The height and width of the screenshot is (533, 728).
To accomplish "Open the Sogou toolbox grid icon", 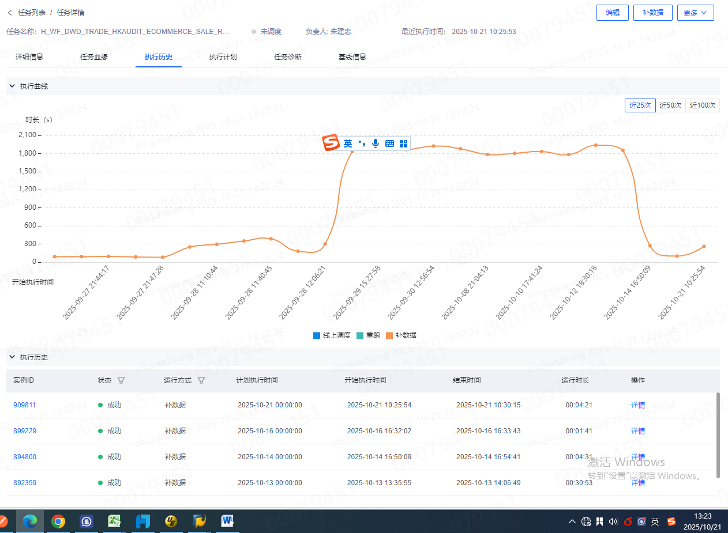I will 403,143.
